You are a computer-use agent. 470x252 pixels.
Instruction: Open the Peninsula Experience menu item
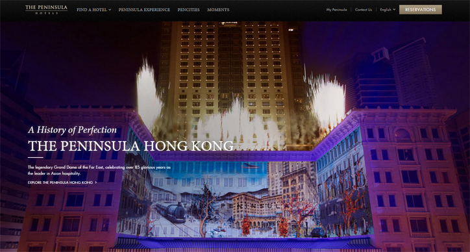144,10
